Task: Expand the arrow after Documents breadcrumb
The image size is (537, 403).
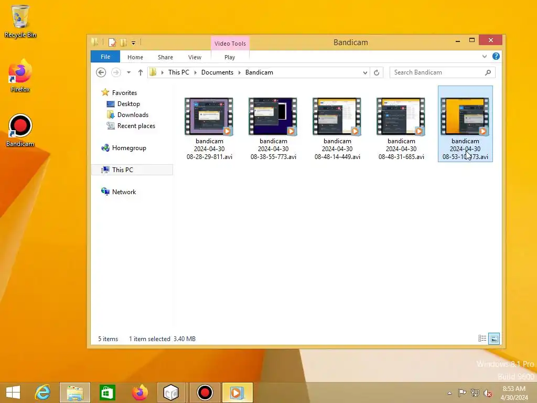Action: click(239, 72)
